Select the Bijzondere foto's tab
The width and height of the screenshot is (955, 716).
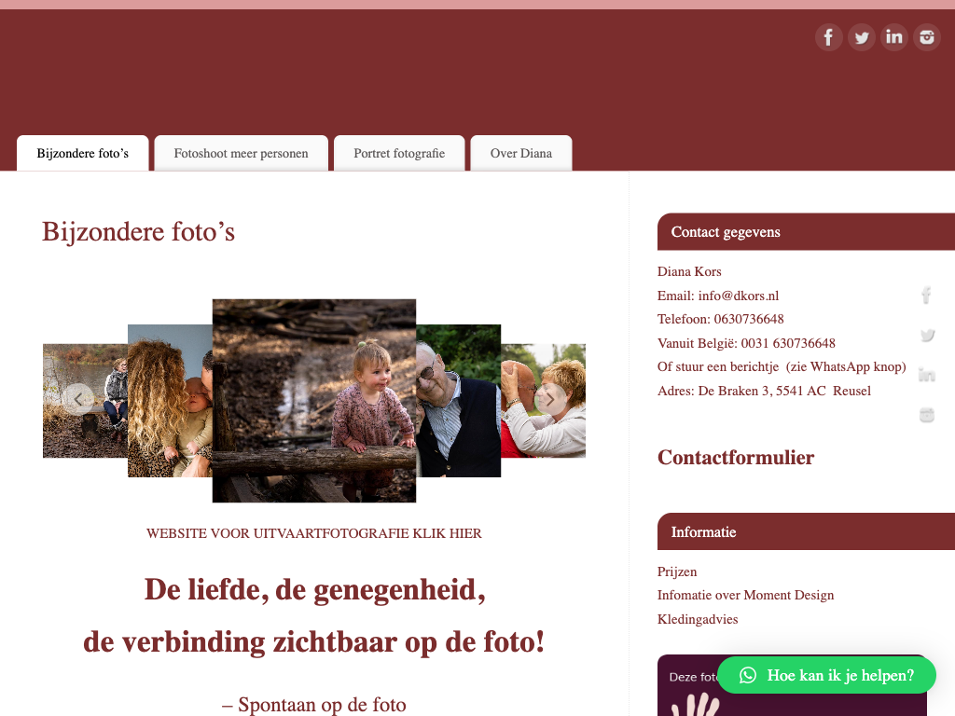[83, 154]
